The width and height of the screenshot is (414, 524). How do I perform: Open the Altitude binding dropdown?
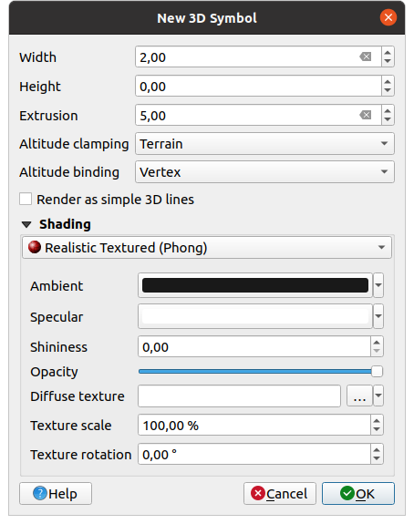click(264, 172)
